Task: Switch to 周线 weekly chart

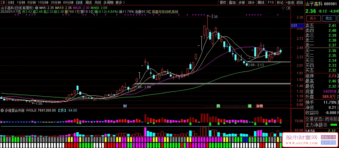Action: coord(88,3)
